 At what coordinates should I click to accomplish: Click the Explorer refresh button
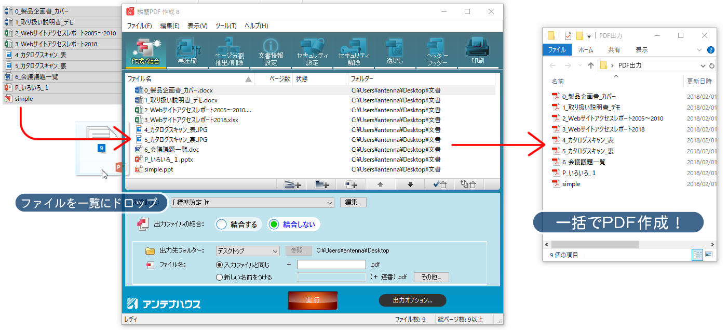pos(712,65)
